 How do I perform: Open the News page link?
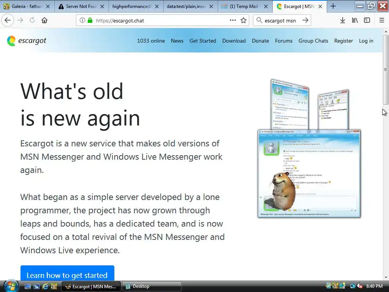point(177,41)
